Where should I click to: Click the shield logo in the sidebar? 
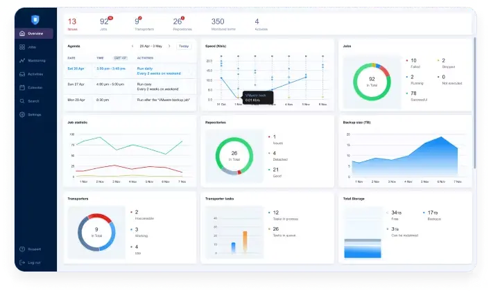tap(35, 19)
